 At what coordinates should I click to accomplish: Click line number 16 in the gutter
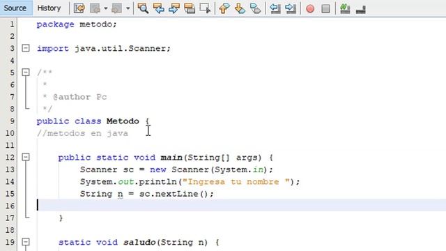(x=10, y=206)
